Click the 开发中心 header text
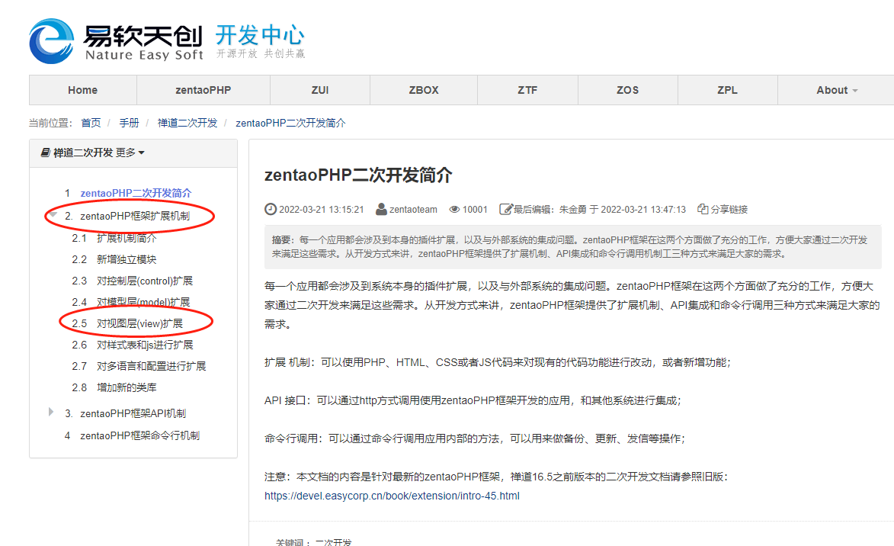This screenshot has width=894, height=546. 260,35
